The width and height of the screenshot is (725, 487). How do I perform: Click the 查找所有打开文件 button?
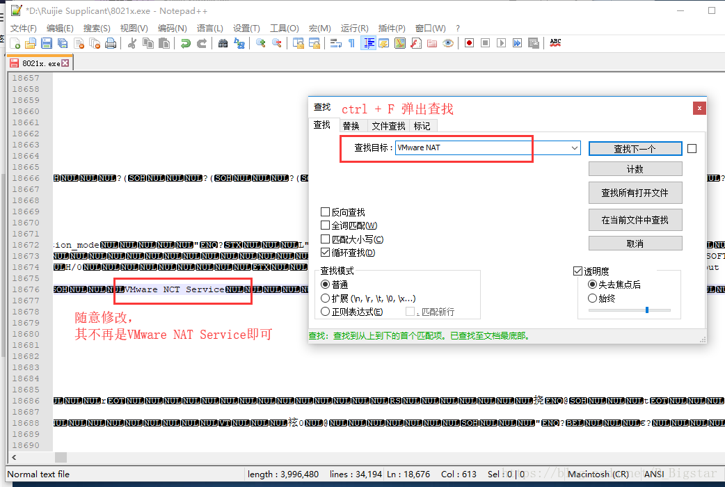[x=635, y=193]
